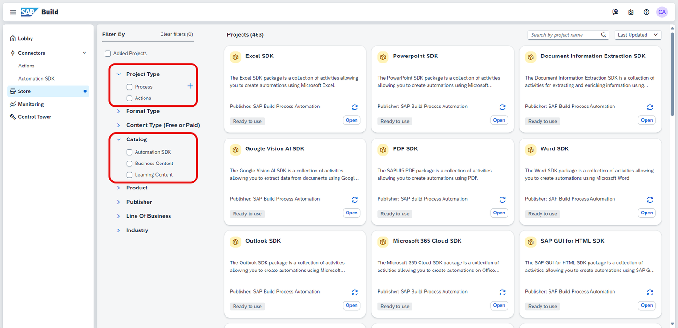Open the hamburger navigation menu

tap(13, 12)
